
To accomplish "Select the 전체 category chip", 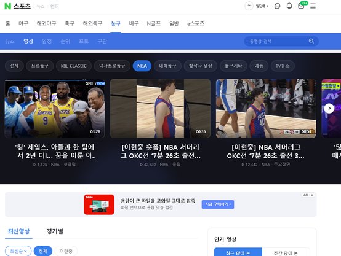I will [14, 66].
